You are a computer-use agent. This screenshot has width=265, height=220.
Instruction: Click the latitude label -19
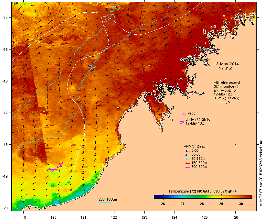(x=5, y=176)
